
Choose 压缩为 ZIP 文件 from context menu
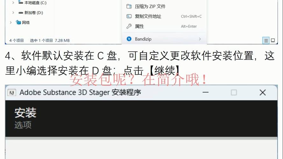coord(164,6)
